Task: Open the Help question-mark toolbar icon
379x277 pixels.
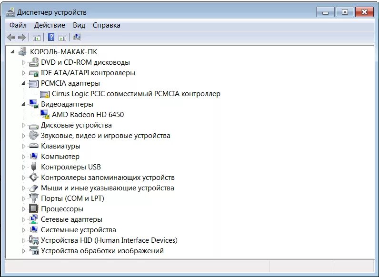Action: (x=51, y=37)
